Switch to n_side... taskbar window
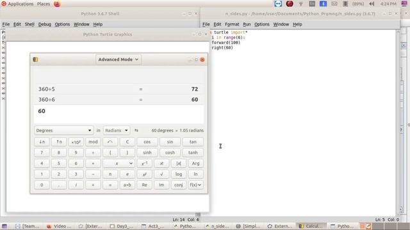The height and width of the screenshot is (230, 410). [217, 226]
